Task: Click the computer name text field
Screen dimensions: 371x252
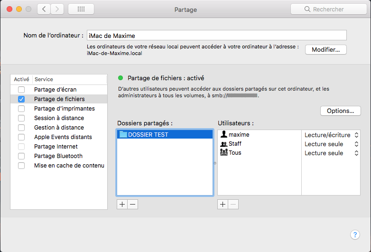Action: [x=217, y=36]
